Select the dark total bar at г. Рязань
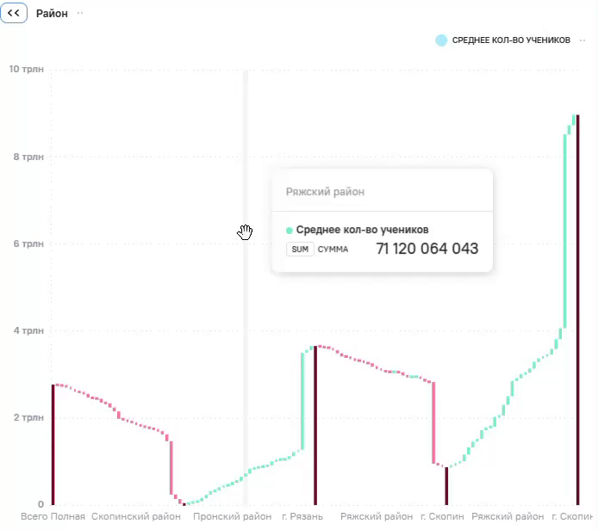The width and height of the screenshot is (598, 530). [x=315, y=425]
